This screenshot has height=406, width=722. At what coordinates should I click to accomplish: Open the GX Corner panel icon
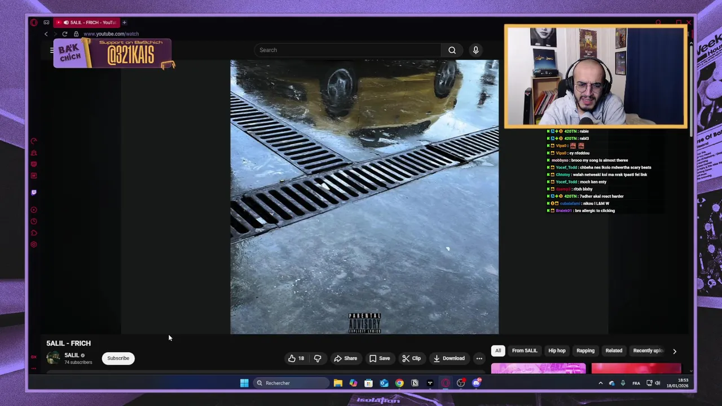point(46,23)
